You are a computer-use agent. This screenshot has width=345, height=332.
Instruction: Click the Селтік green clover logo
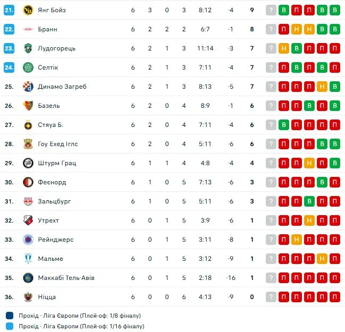tap(28, 67)
